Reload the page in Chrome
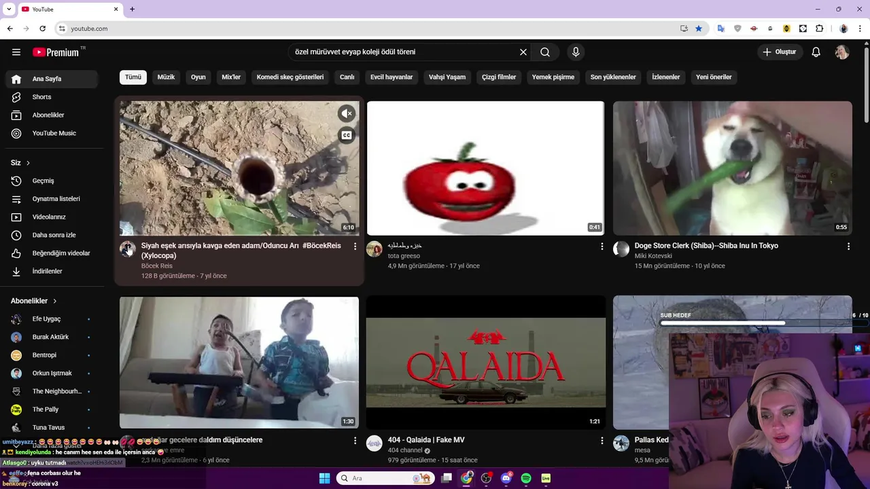The width and height of the screenshot is (870, 489). [42, 29]
